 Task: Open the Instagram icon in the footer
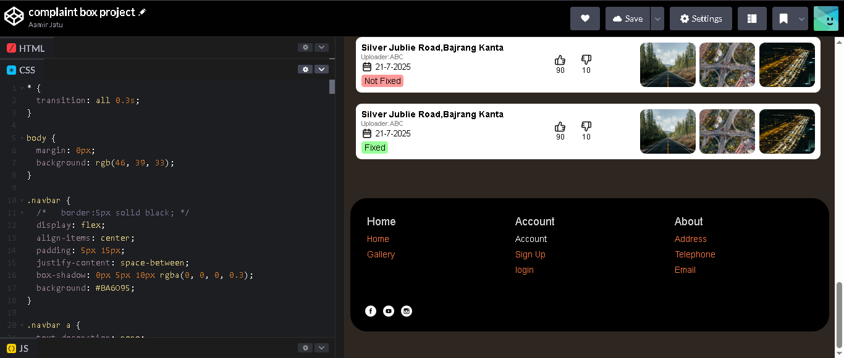tap(406, 311)
